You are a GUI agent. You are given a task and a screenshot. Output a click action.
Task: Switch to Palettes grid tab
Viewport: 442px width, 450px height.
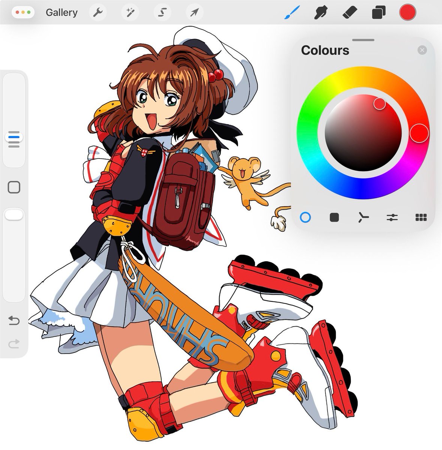[x=421, y=217]
